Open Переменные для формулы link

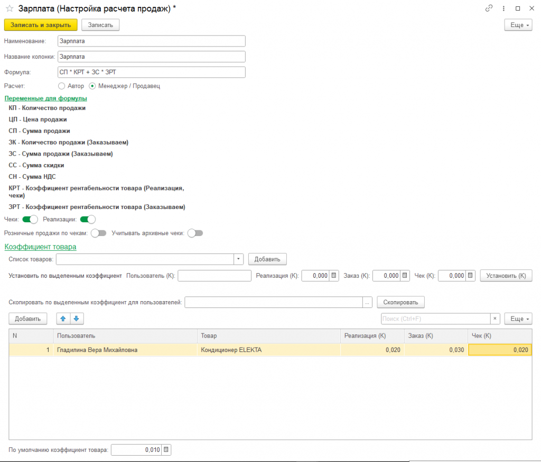click(45, 98)
